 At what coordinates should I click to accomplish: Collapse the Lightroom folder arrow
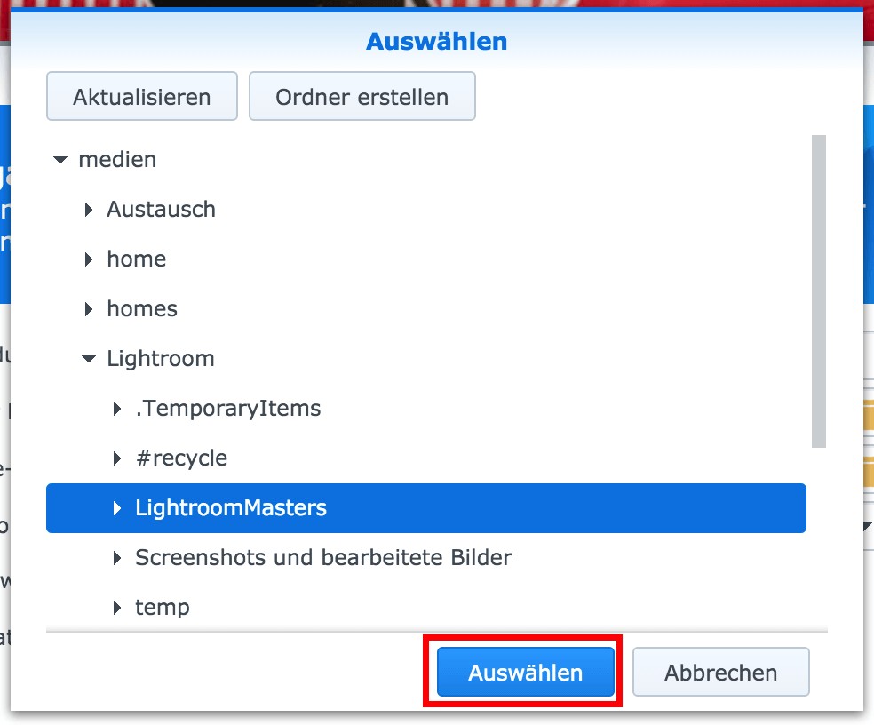pos(89,359)
